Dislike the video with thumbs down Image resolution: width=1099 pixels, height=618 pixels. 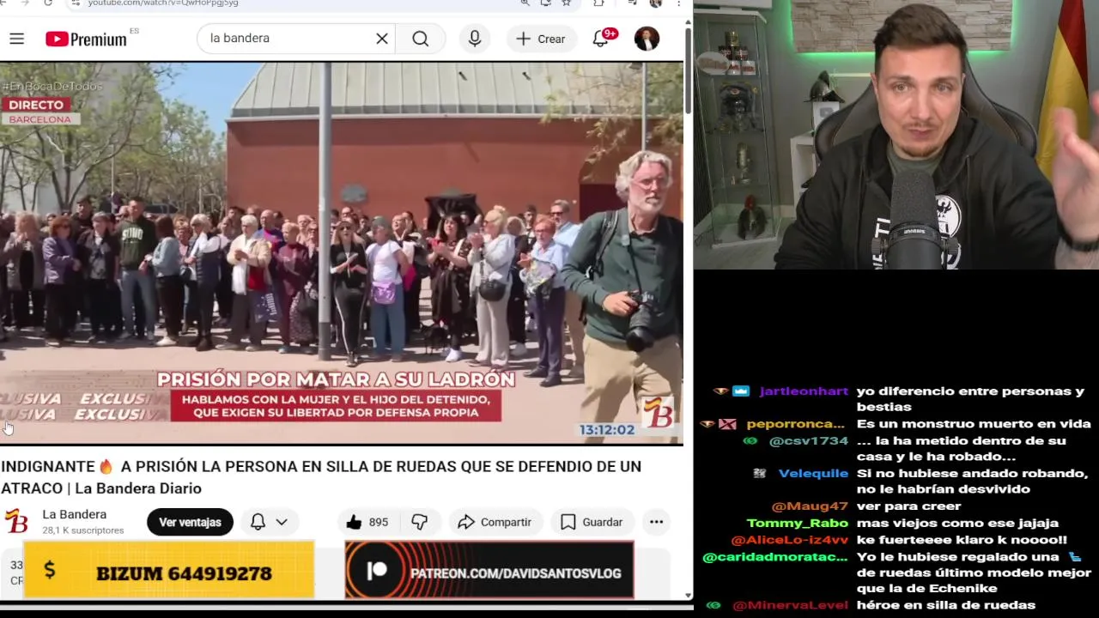(419, 522)
